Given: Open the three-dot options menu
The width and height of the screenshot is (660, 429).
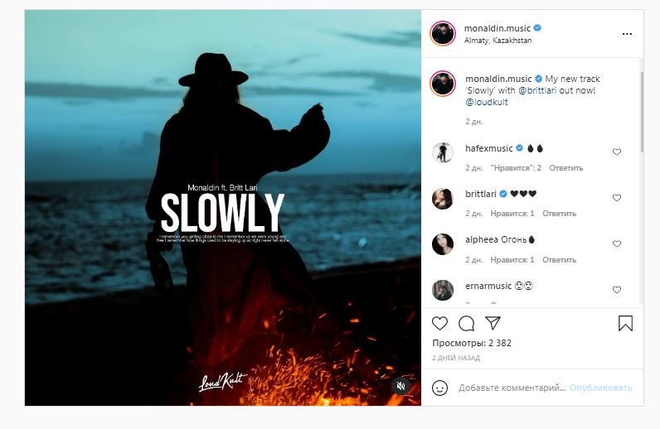Looking at the screenshot, I should click(627, 34).
